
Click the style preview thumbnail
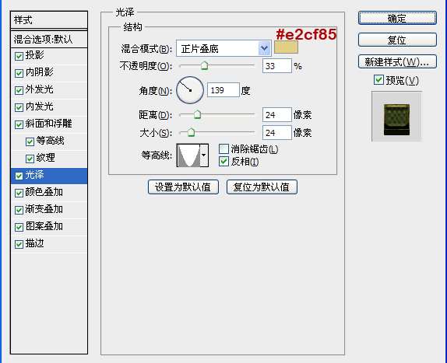pyautogui.click(x=396, y=117)
